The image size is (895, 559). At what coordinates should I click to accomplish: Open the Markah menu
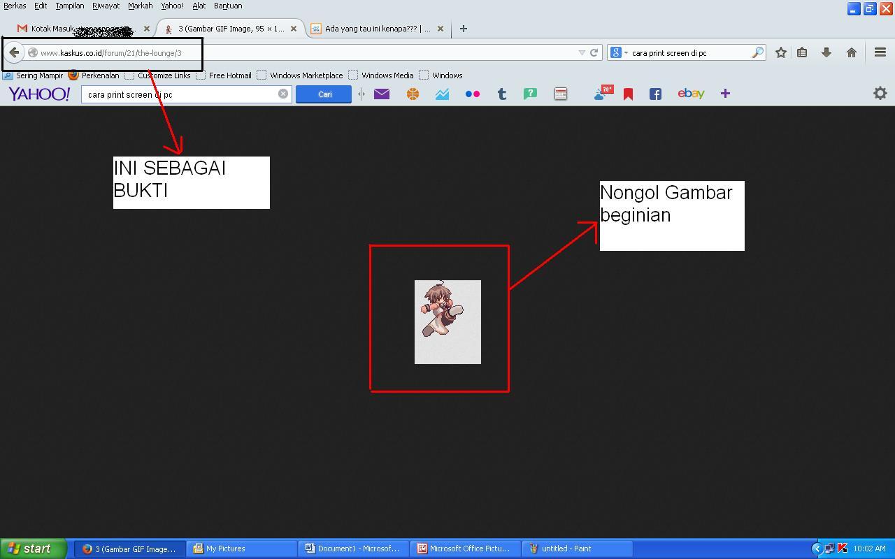click(x=140, y=6)
